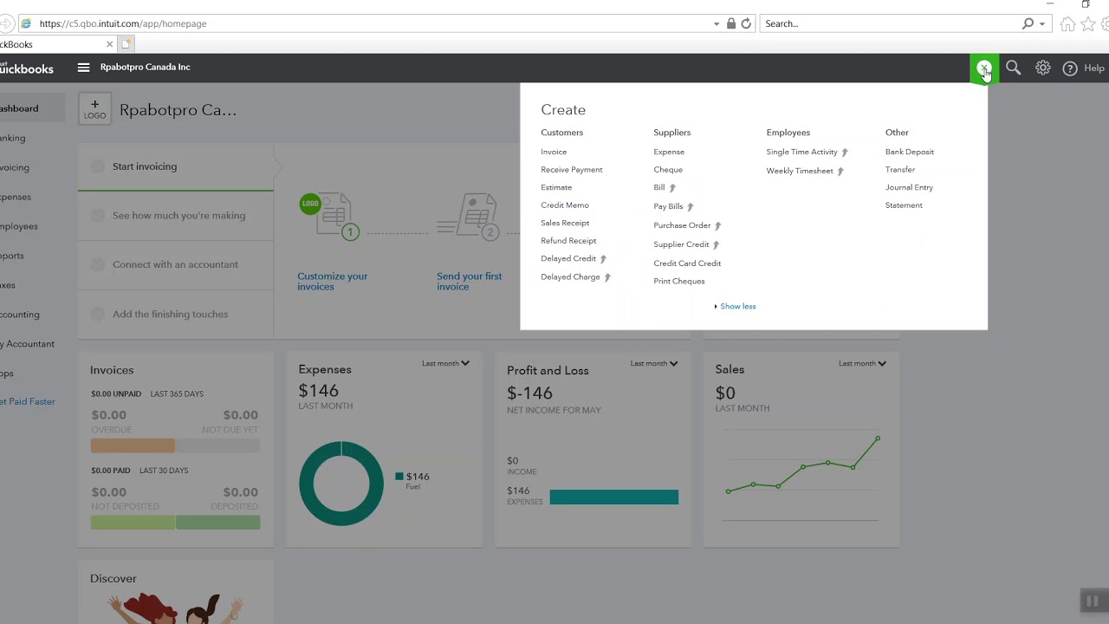Collapse the Create menu with Show less
The image size is (1109, 624).
tap(736, 306)
